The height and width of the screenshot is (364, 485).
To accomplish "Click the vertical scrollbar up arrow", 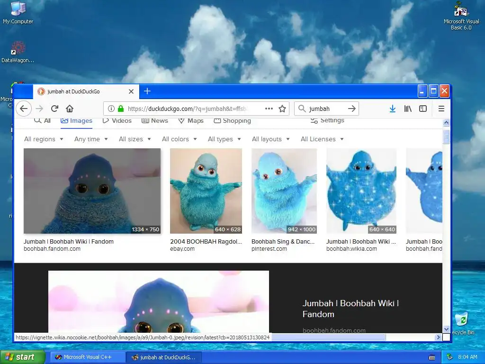I will (446, 123).
